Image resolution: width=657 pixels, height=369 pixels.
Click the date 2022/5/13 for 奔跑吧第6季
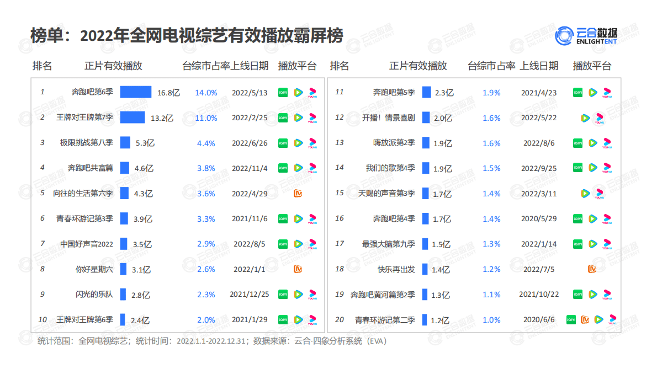[251, 92]
